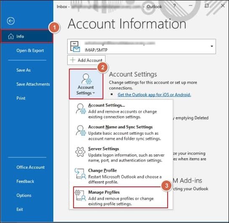Click the plus icon on Add Account

pyautogui.click(x=73, y=60)
